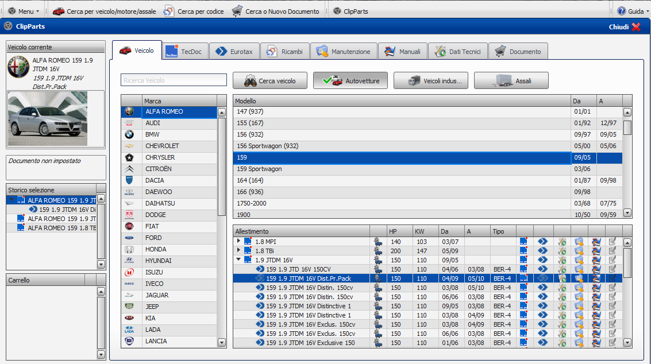651x364 pixels.
Task: Select ALFA ROMEO 159 1.8 TE history entry
Action: click(62, 228)
